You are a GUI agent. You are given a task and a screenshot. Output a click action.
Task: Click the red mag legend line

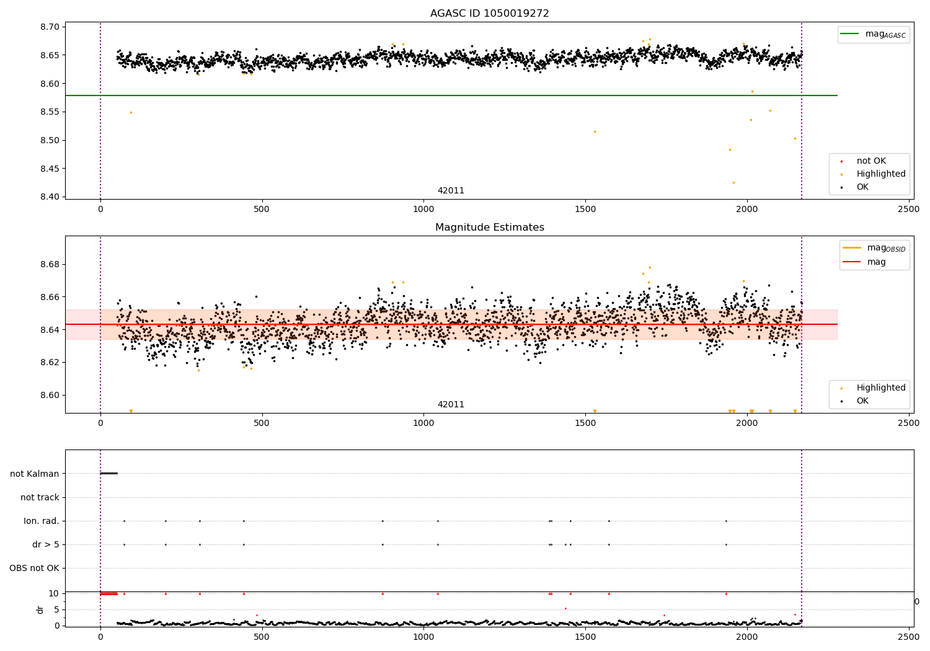pyautogui.click(x=852, y=262)
